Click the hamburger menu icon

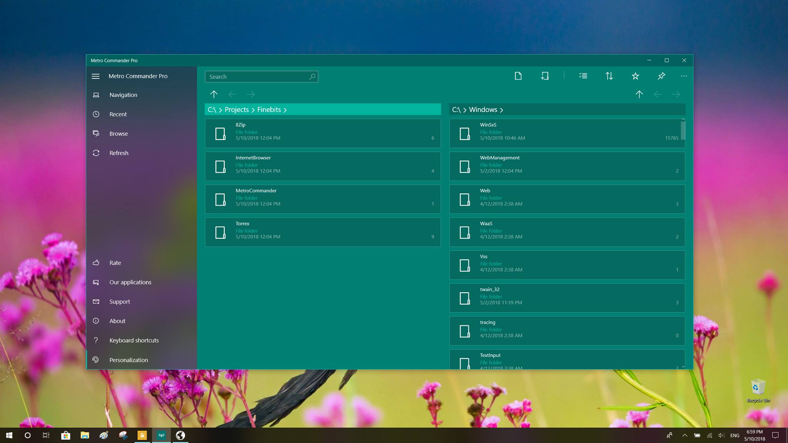(96, 76)
